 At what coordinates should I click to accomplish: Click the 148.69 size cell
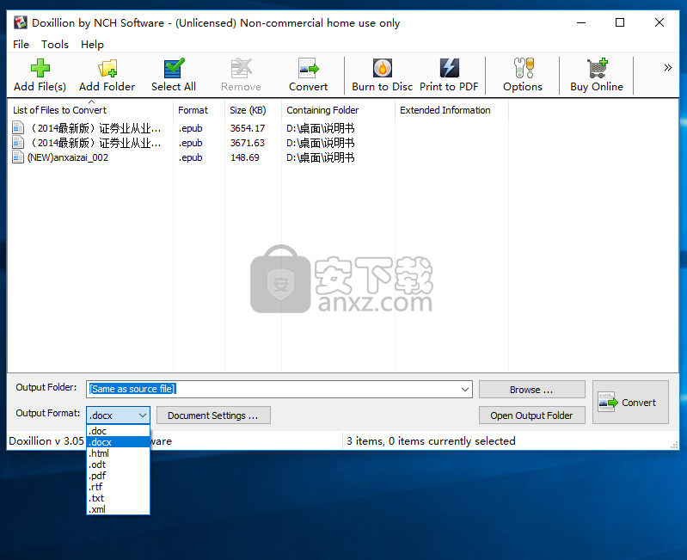tap(245, 157)
